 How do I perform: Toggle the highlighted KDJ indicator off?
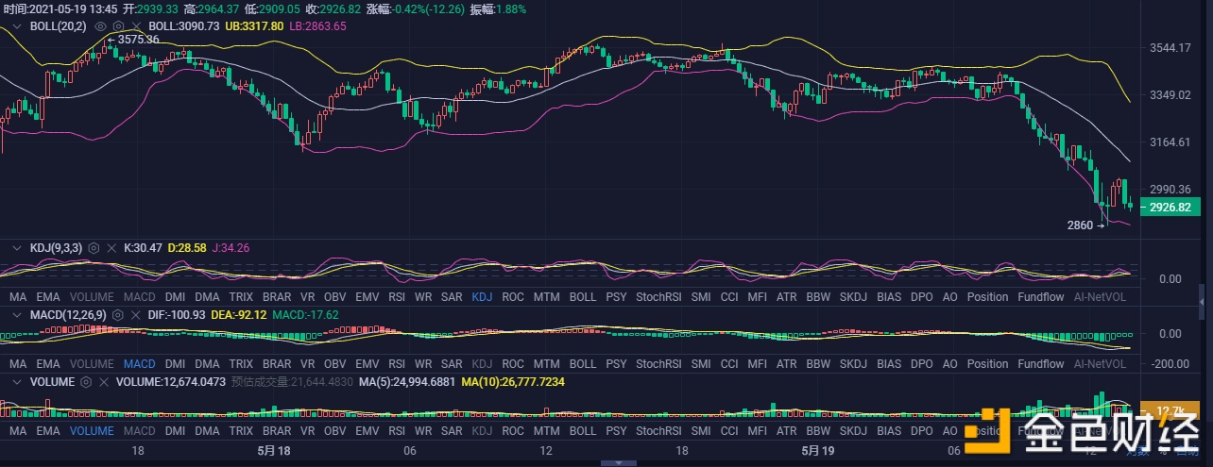482,296
